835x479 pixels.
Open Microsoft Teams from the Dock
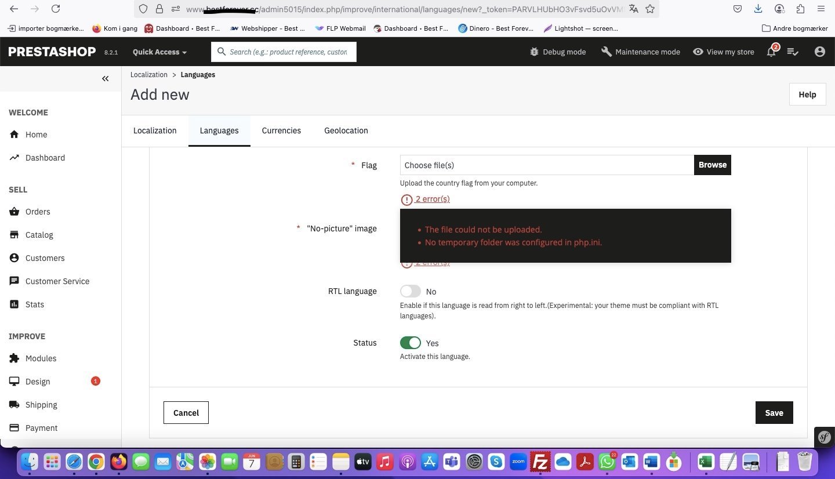pyautogui.click(x=452, y=462)
